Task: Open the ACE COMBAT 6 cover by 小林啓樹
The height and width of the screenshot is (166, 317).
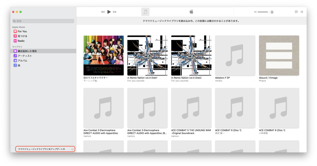Action: click(x=279, y=108)
